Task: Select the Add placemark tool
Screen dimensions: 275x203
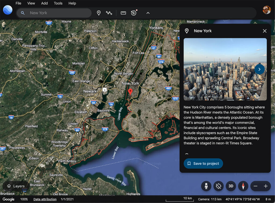Action: 99,13
